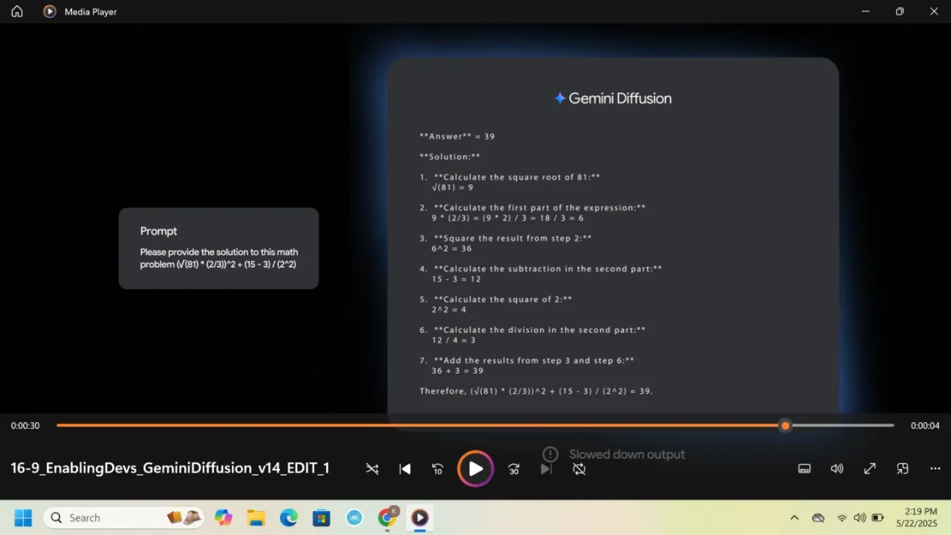
Task: Click the taskbar Search box
Action: tap(111, 518)
